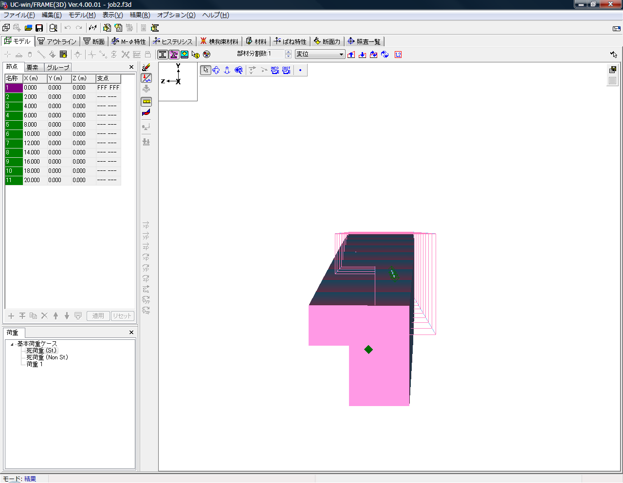This screenshot has width=623, height=483.
Task: Switch to the 要素 tab
Action: 33,67
